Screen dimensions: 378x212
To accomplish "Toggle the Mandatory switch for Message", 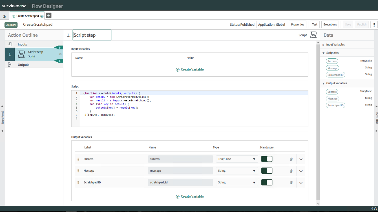I will (x=266, y=171).
